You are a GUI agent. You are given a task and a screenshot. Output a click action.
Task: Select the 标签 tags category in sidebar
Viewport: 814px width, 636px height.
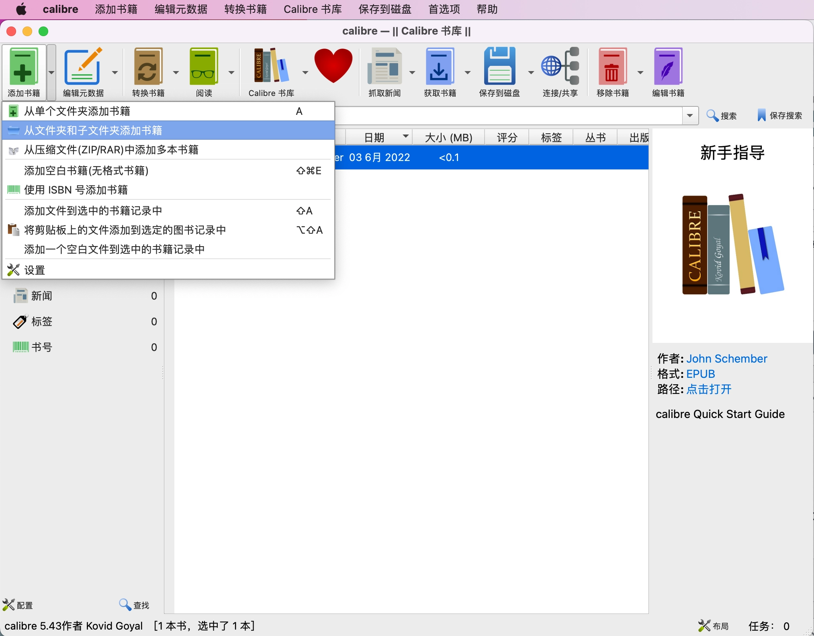click(84, 322)
